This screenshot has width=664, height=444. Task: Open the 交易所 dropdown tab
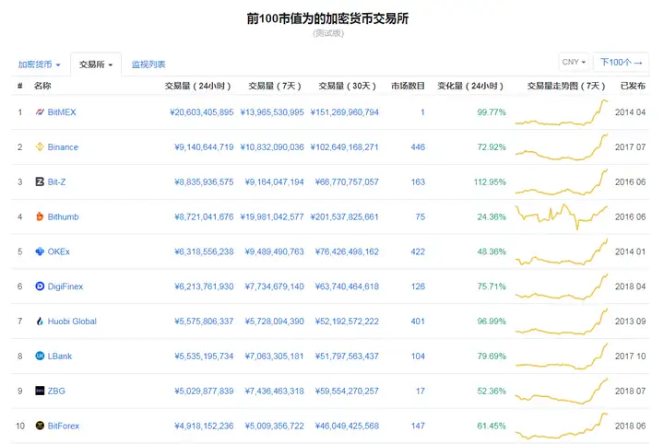(x=96, y=64)
